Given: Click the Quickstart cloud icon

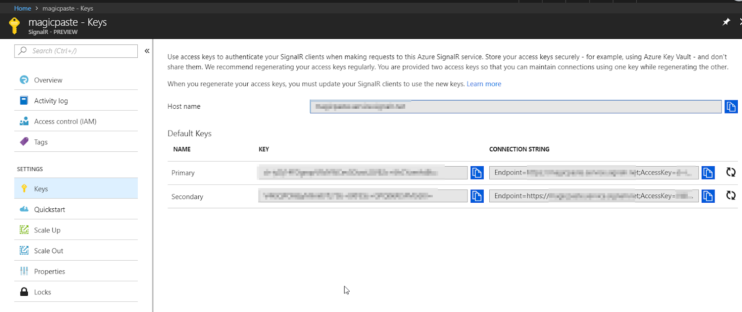Looking at the screenshot, I should tap(24, 209).
